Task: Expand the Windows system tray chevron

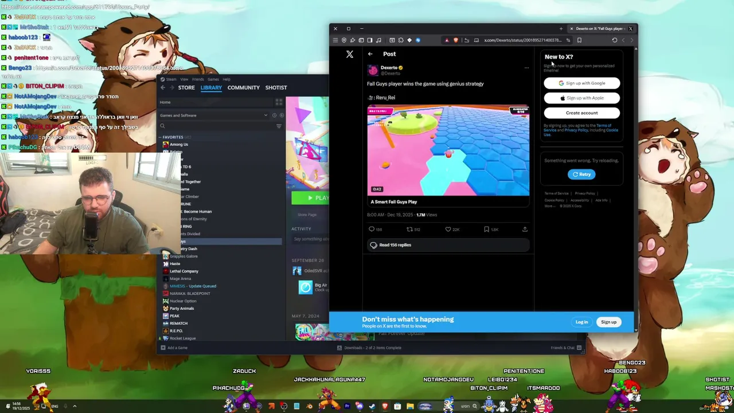Action: pyautogui.click(x=75, y=407)
